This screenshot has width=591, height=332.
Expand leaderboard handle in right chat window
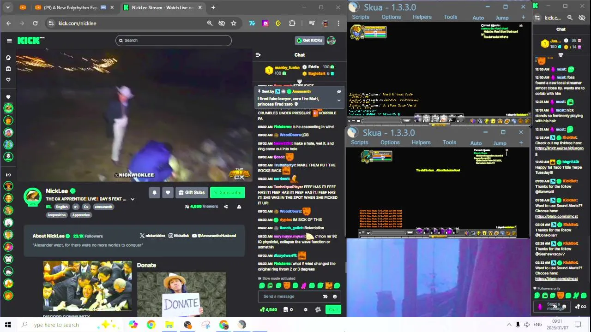[x=561, y=55]
